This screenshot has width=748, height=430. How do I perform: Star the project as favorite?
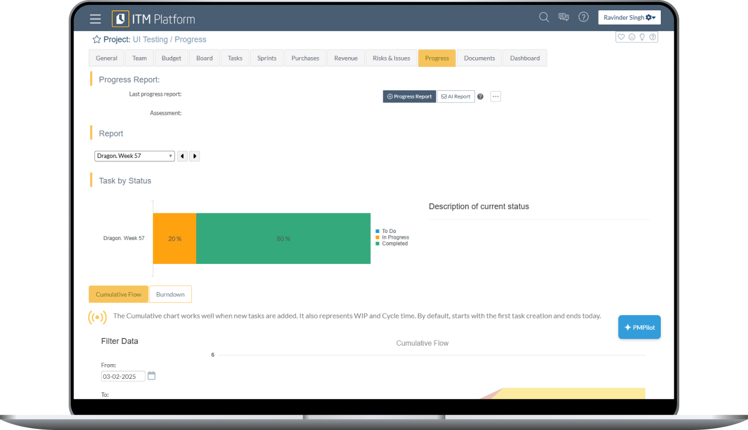tap(96, 40)
